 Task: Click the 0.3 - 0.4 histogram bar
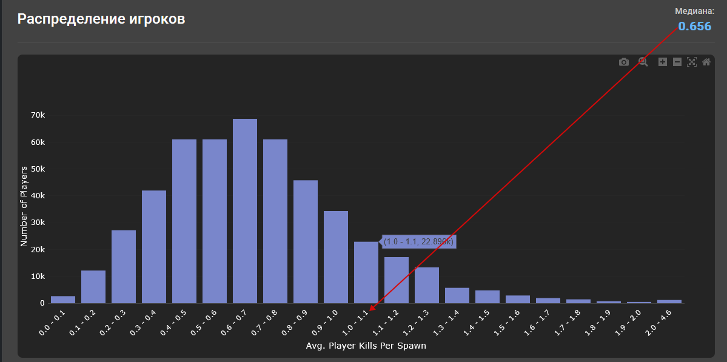coord(154,247)
